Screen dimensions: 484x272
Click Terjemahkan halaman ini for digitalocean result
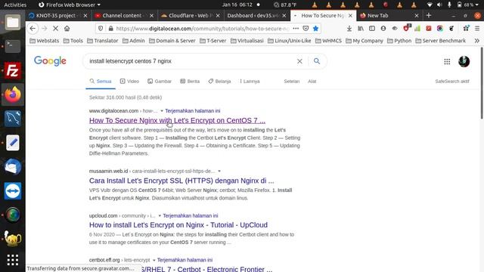[x=193, y=111]
